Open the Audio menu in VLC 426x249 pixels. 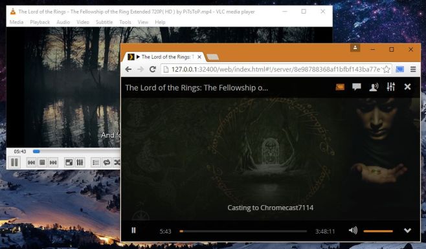click(63, 22)
